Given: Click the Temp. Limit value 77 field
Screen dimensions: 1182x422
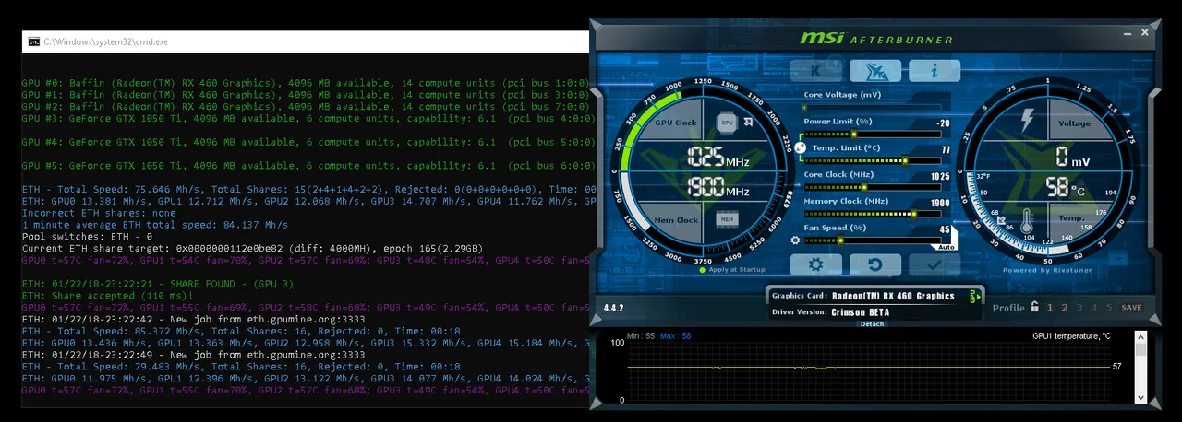Looking at the screenshot, I should tap(946, 149).
